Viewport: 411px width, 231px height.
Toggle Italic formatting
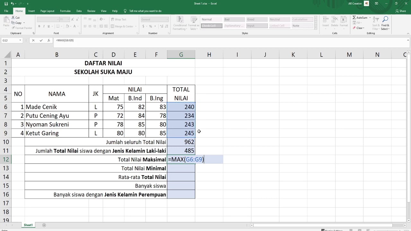44,26
